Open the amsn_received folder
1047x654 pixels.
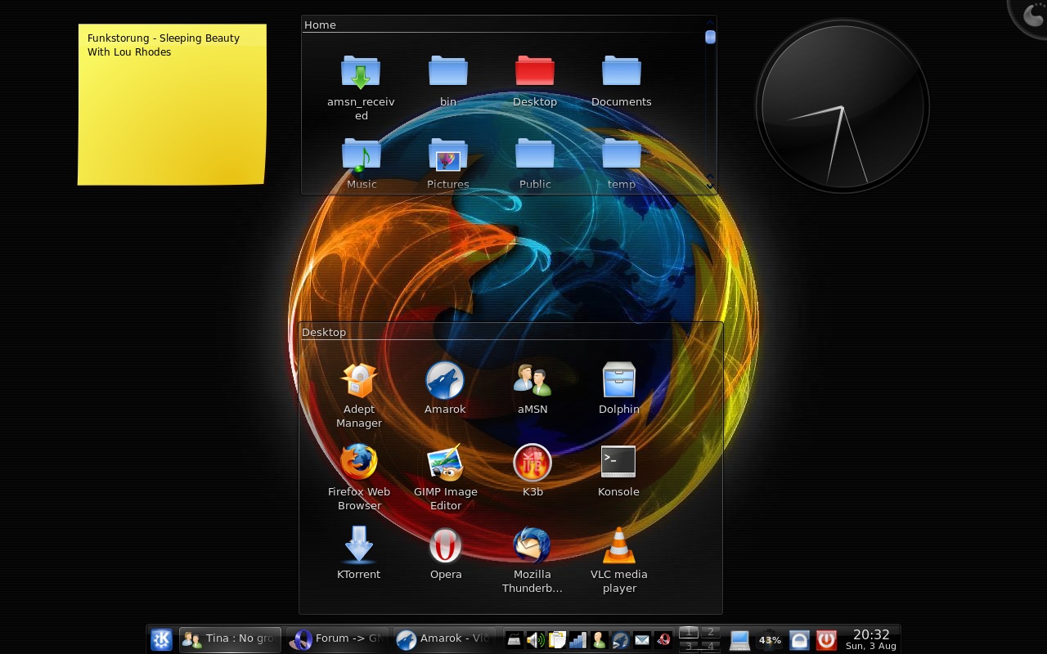pyautogui.click(x=361, y=87)
